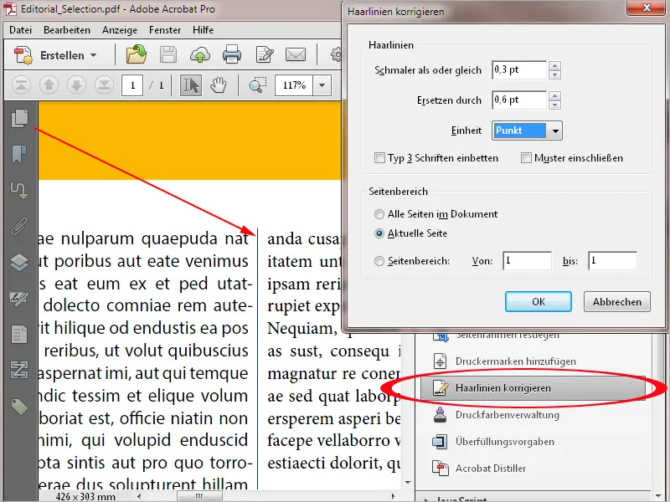
Task: Click the Von page range field
Action: 527,261
